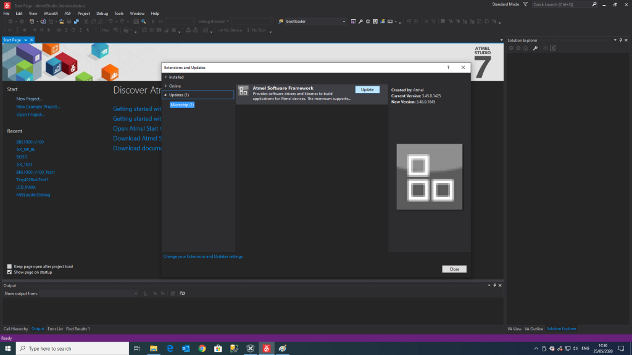This screenshot has width=632, height=355.
Task: Click the Device Programming toolbar icon
Action: pos(383,22)
